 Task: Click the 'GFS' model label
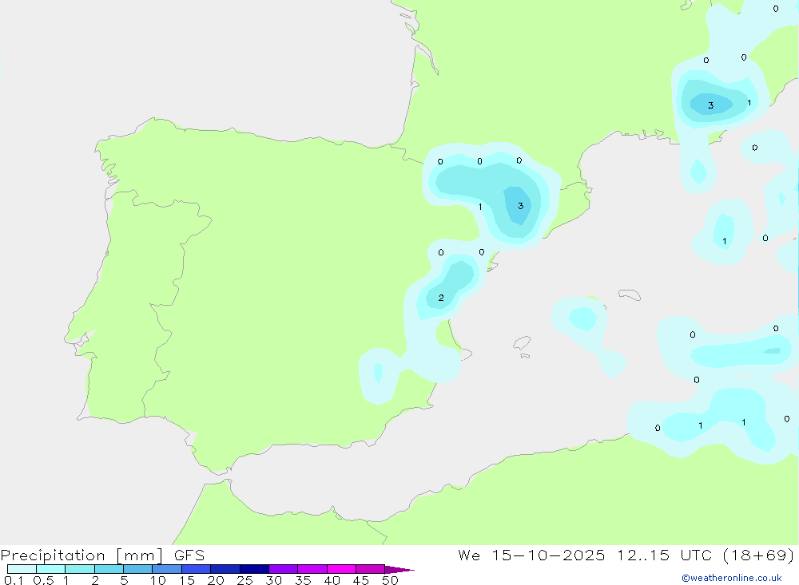pos(189,555)
